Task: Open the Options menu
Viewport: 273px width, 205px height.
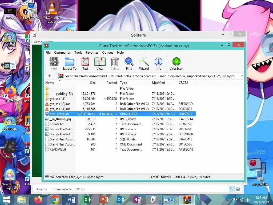Action: click(x=108, y=53)
